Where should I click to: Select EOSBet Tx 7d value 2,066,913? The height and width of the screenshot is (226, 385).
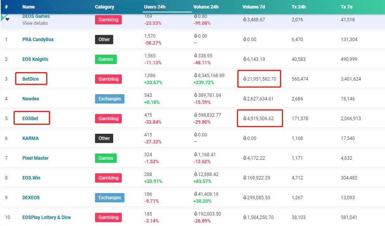coord(350,119)
